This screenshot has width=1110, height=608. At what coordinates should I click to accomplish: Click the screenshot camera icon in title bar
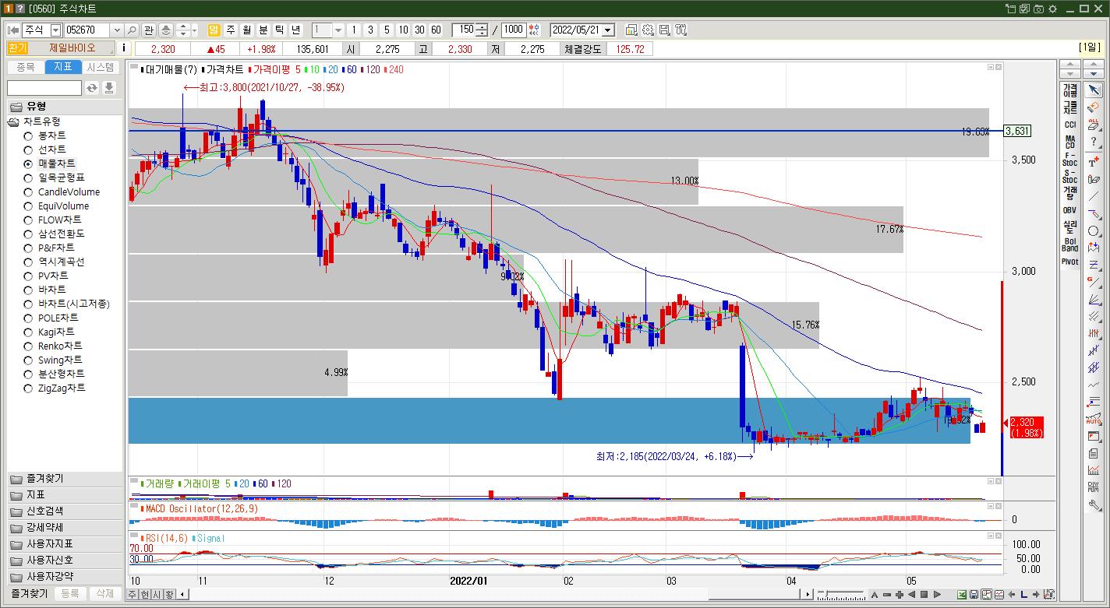(1038, 9)
